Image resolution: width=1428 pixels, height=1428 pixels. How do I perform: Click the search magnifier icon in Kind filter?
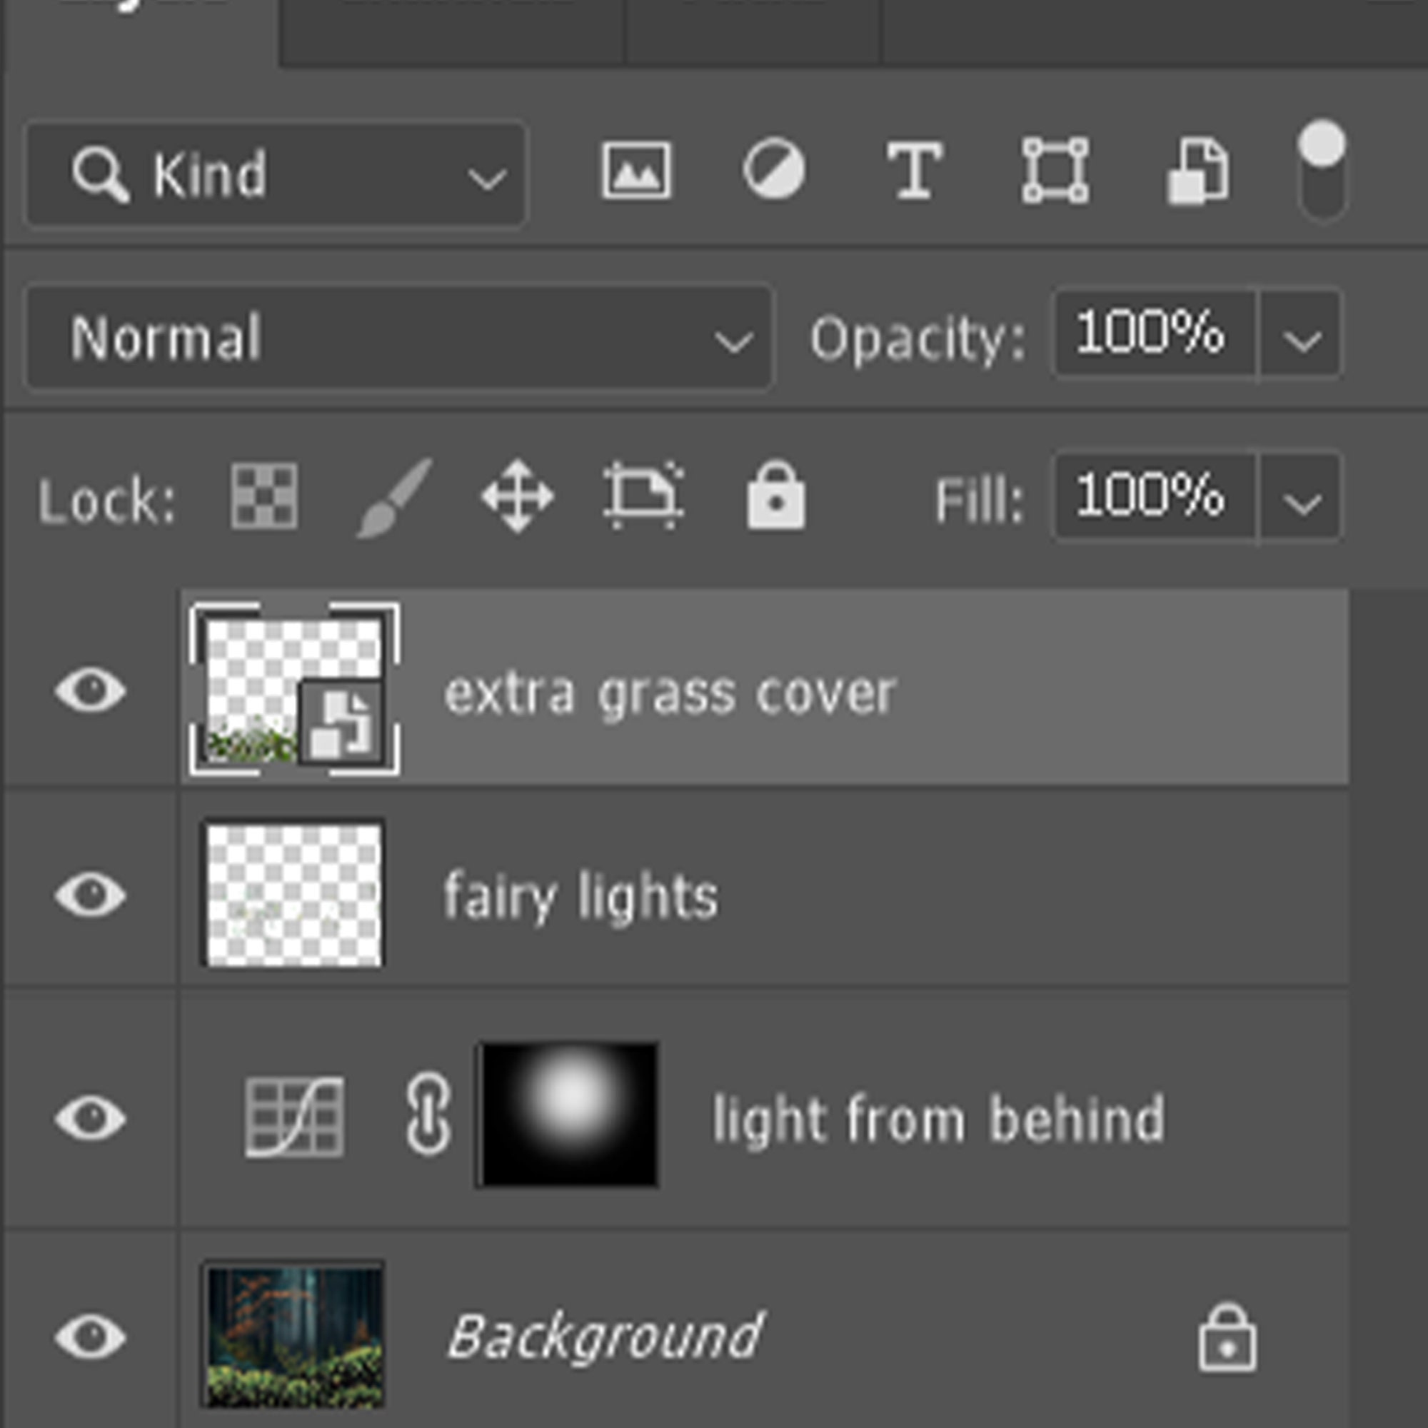[x=101, y=175]
